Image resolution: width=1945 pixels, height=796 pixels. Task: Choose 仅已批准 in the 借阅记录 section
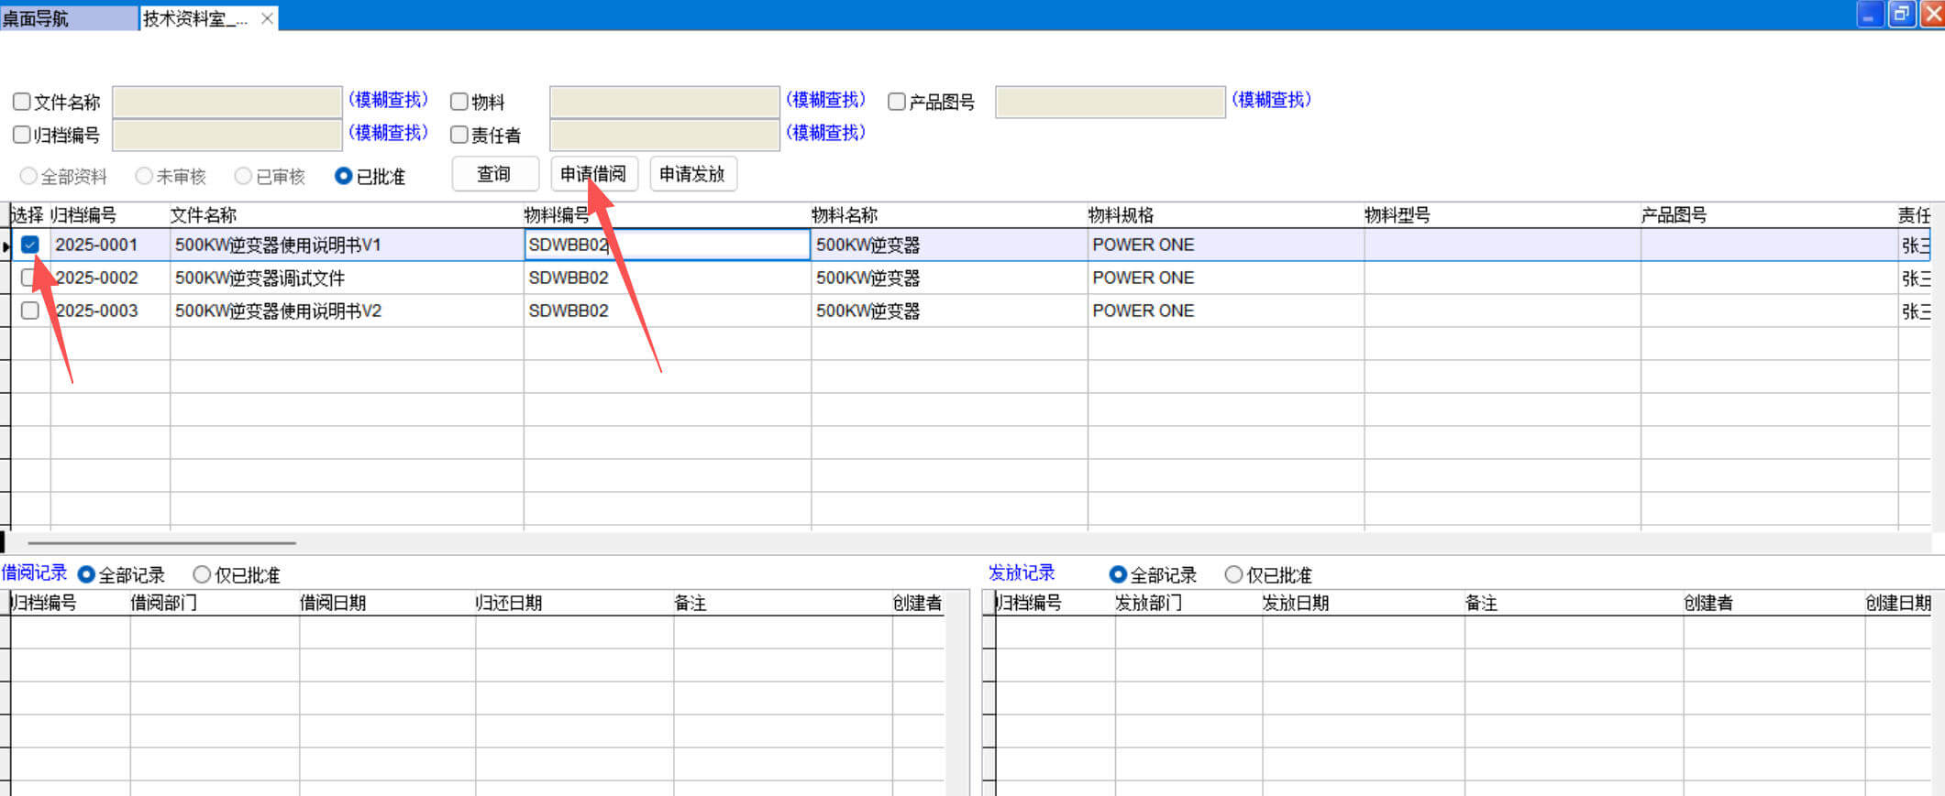pyautogui.click(x=202, y=574)
